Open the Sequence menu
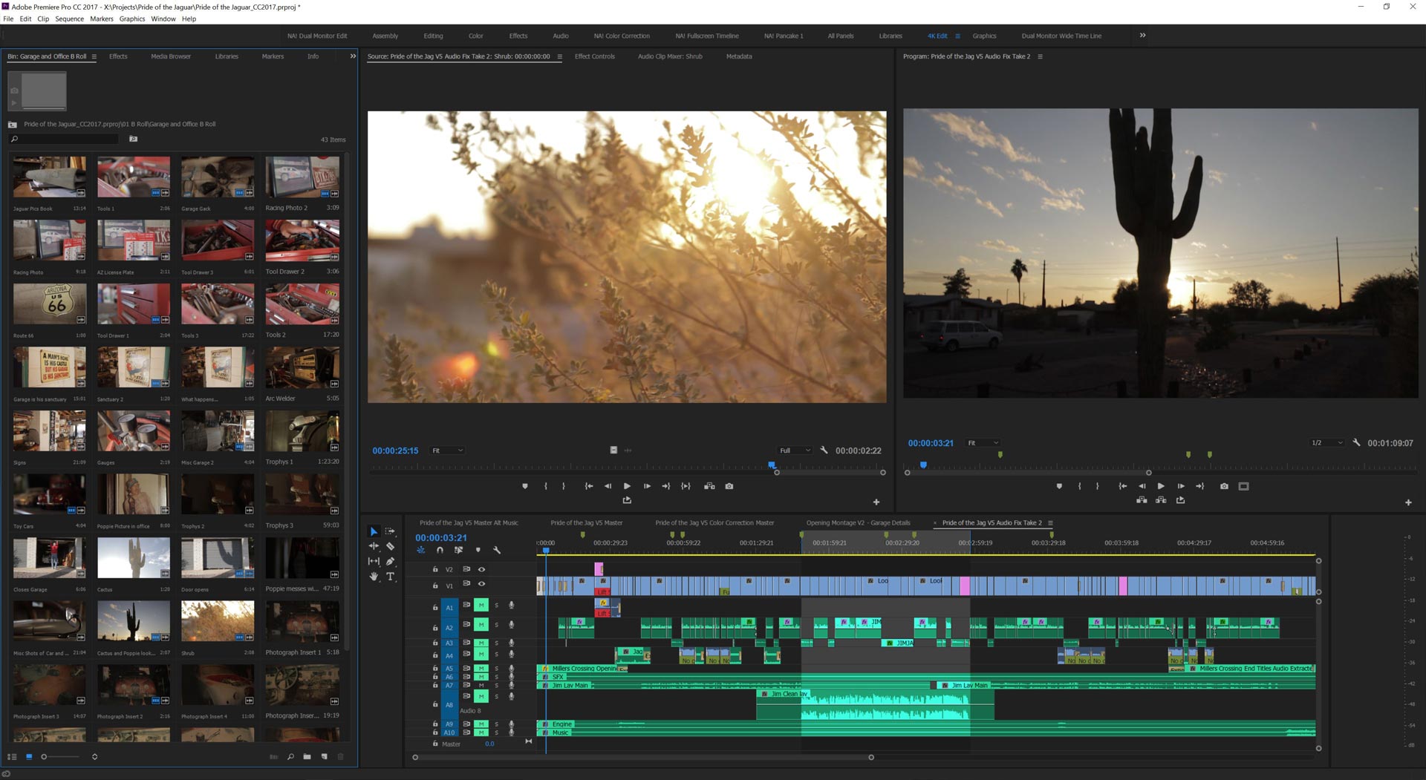1426x780 pixels. pos(69,19)
